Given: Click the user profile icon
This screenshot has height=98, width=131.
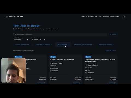Looking at the screenshot, I should [x=124, y=17].
